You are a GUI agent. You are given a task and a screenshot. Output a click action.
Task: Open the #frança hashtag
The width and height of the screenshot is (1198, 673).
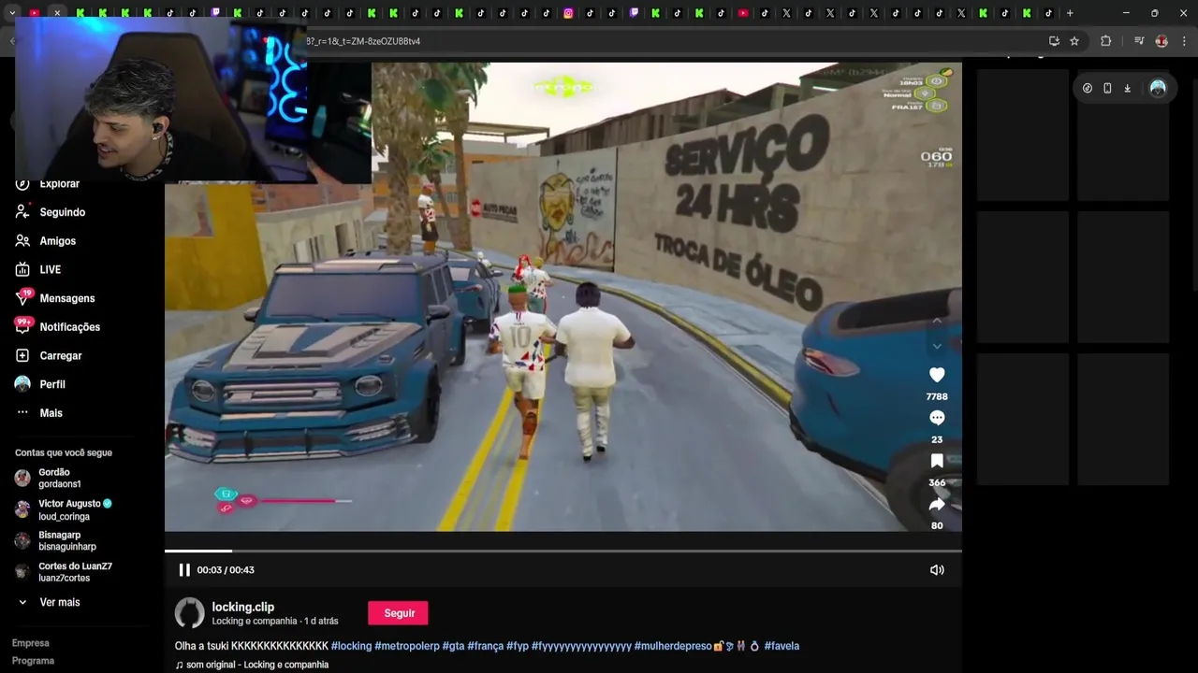[485, 646]
